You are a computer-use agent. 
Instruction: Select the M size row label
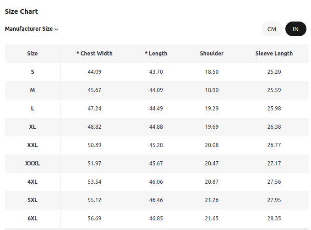(x=33, y=90)
